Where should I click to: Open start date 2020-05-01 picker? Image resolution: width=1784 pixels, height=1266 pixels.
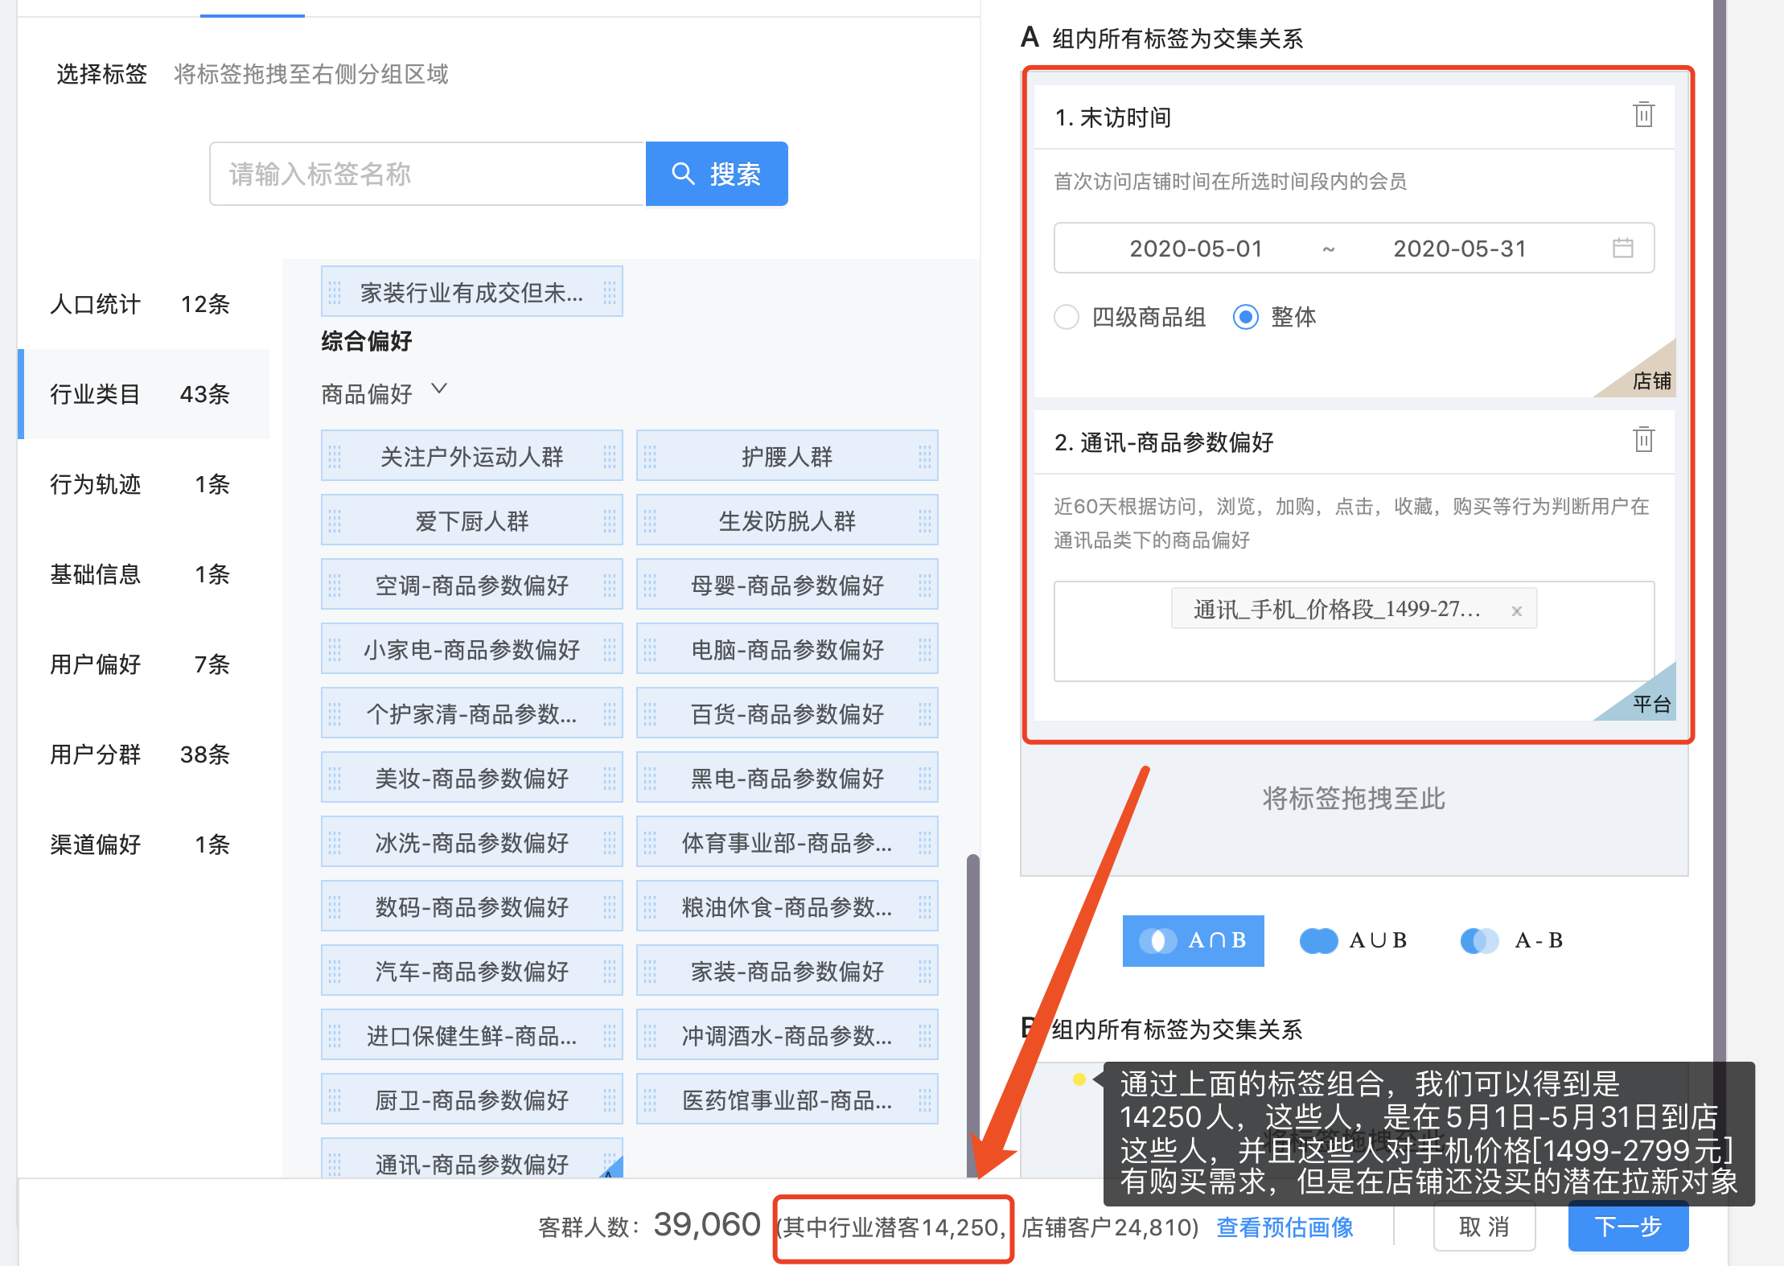(x=1195, y=249)
